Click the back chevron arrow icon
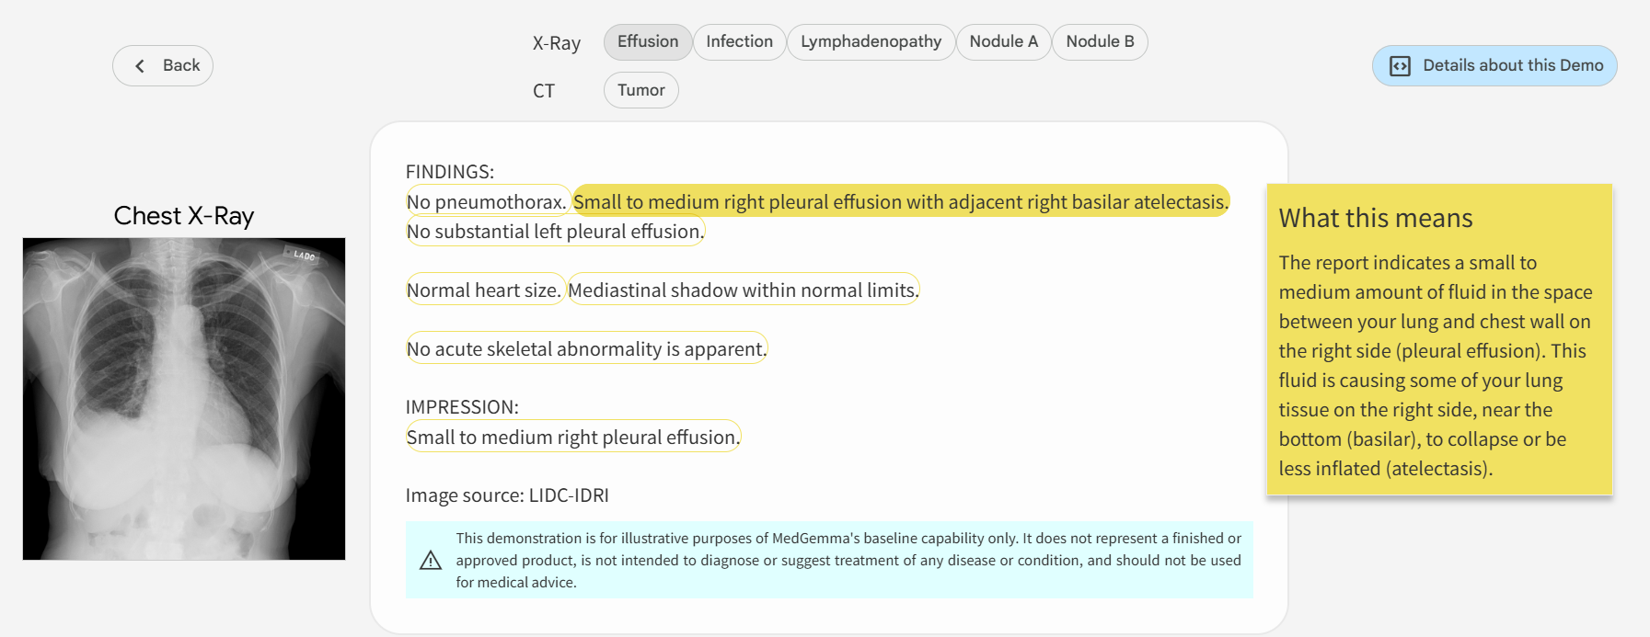The image size is (1650, 637). [x=140, y=66]
